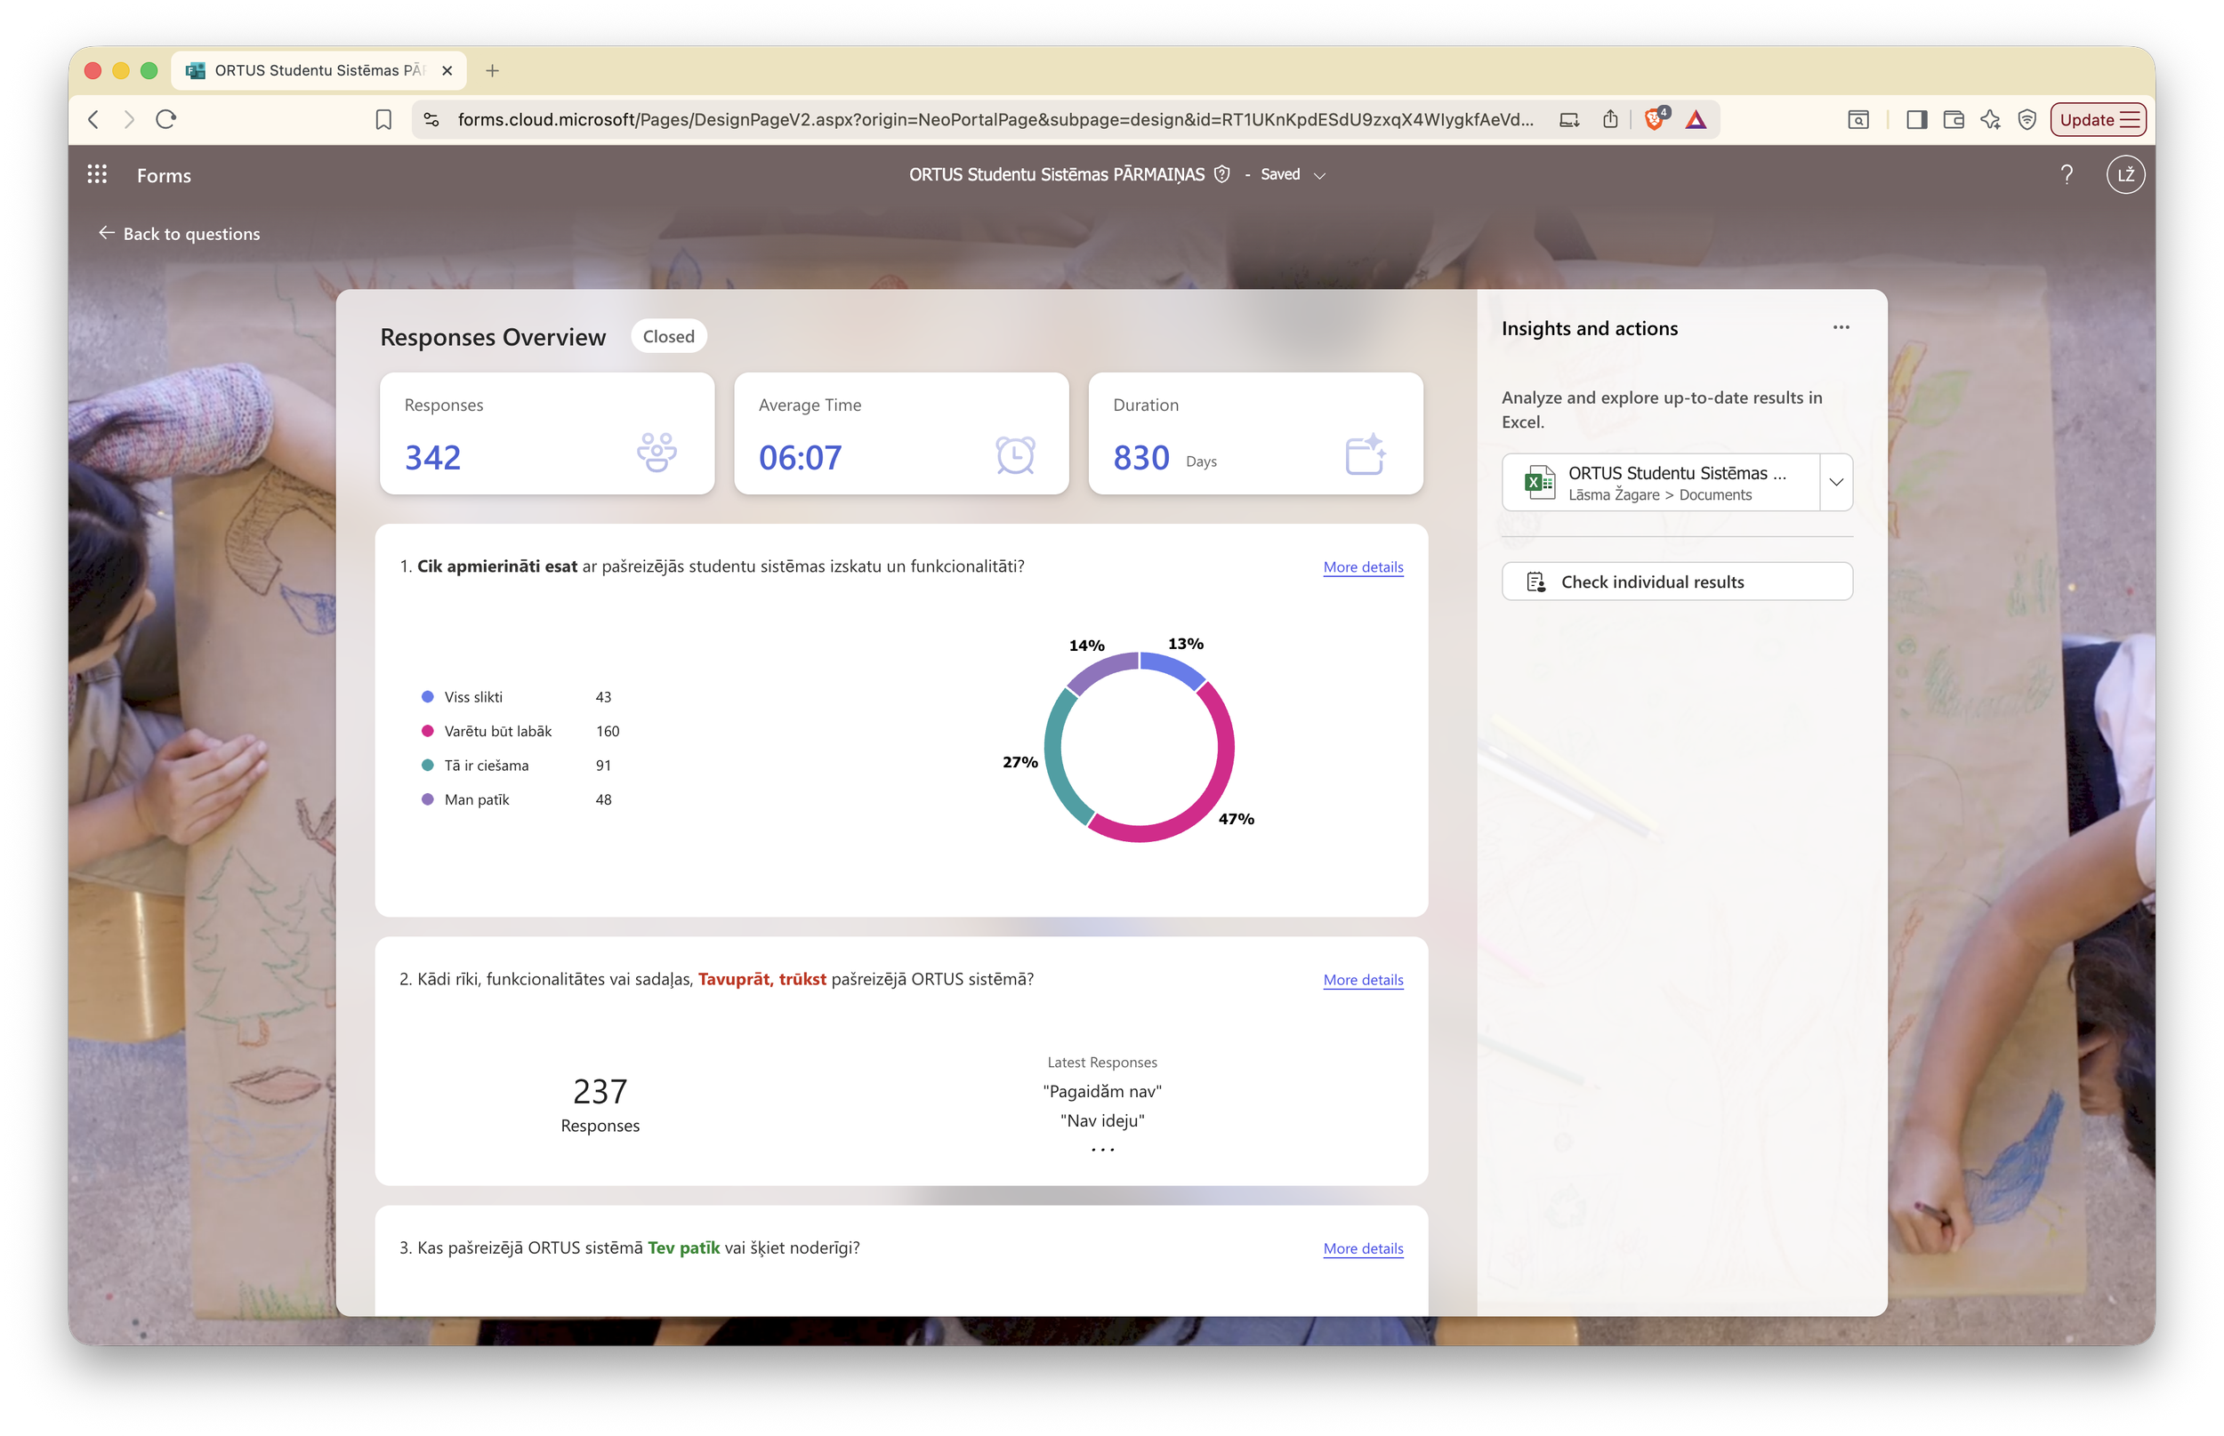This screenshot has width=2224, height=1436.
Task: Click the Duration calendar icon
Action: 1366,454
